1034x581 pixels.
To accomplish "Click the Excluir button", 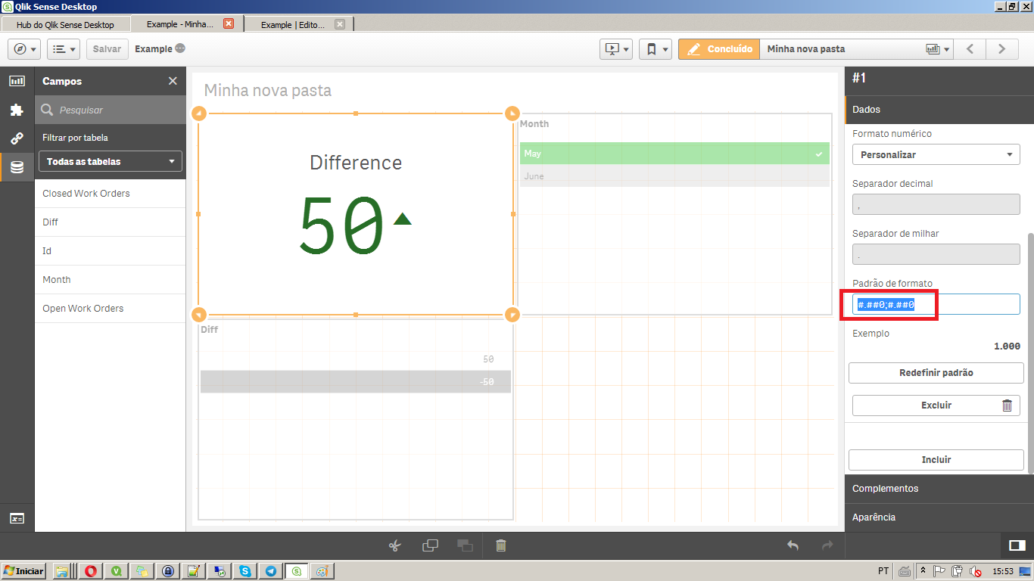I will point(936,405).
